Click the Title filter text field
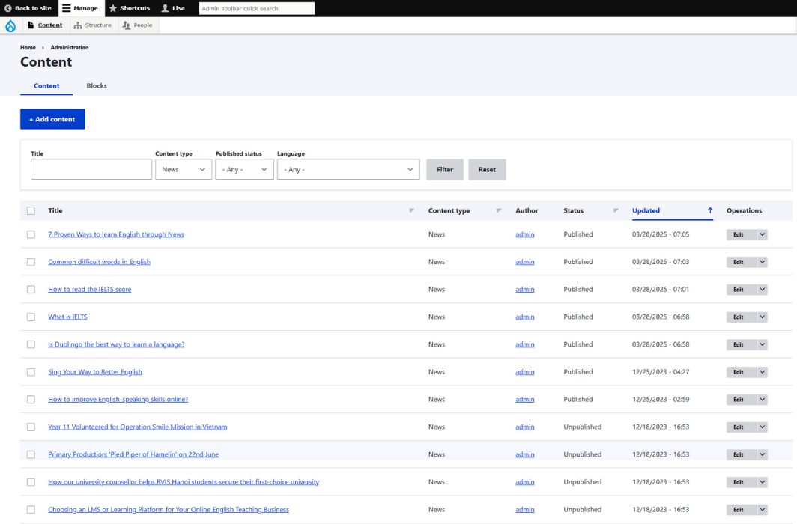The image size is (797, 524). (x=91, y=170)
